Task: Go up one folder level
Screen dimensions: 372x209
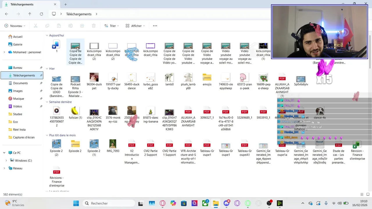Action: 30,14
